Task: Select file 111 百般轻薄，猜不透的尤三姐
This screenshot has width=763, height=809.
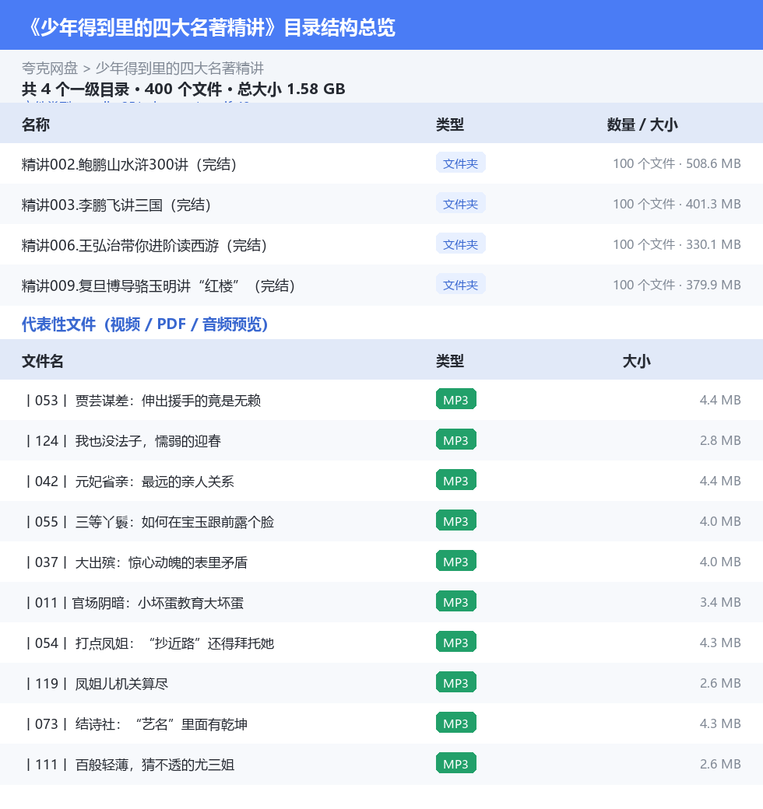Action: [129, 764]
